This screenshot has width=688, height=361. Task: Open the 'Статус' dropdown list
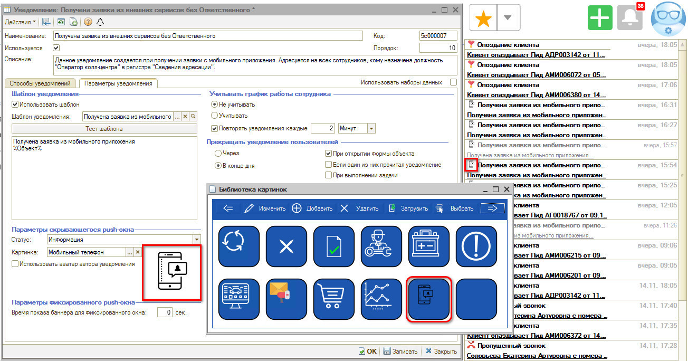[197, 240]
